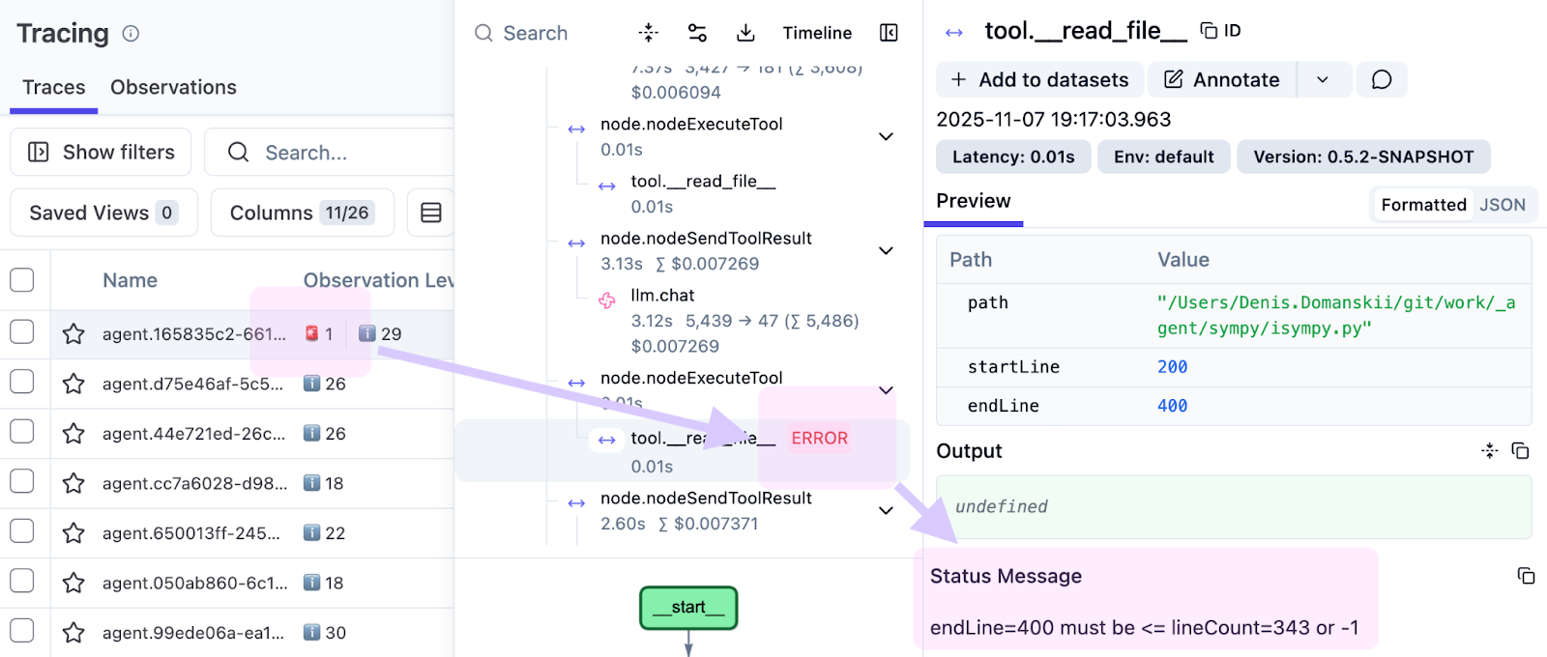Check the box for agent.165835c2 trace
The image size is (1547, 657).
(22, 332)
